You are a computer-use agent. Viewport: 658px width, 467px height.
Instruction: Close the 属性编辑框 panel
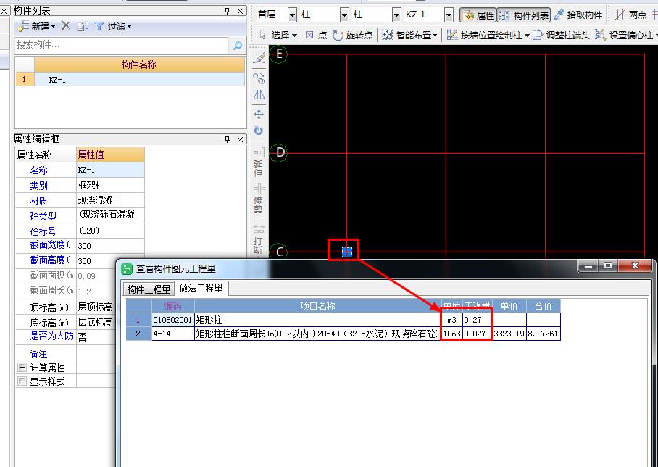(240, 139)
